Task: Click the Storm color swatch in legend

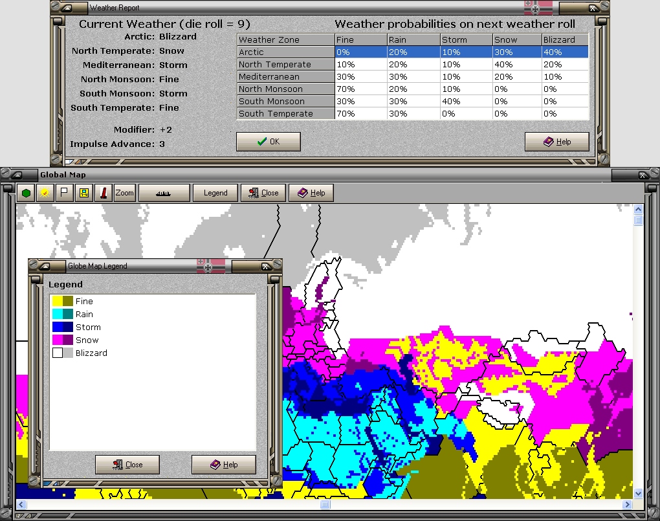Action: (x=63, y=327)
